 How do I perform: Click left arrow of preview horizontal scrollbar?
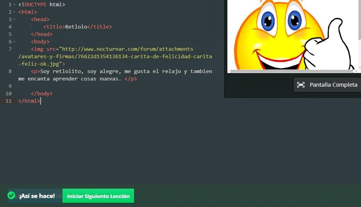click(x=229, y=71)
